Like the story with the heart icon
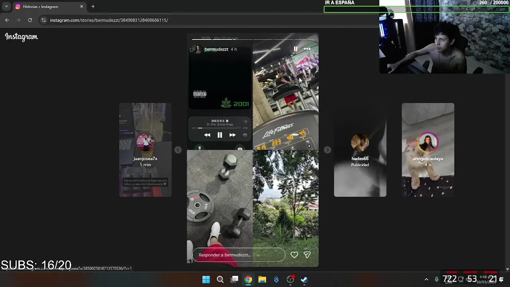Image resolution: width=510 pixels, height=287 pixels. pos(294,255)
